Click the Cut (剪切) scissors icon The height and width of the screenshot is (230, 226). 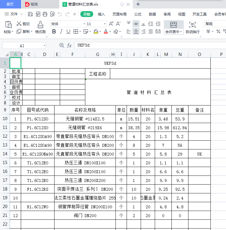pyautogui.click(x=19, y=24)
